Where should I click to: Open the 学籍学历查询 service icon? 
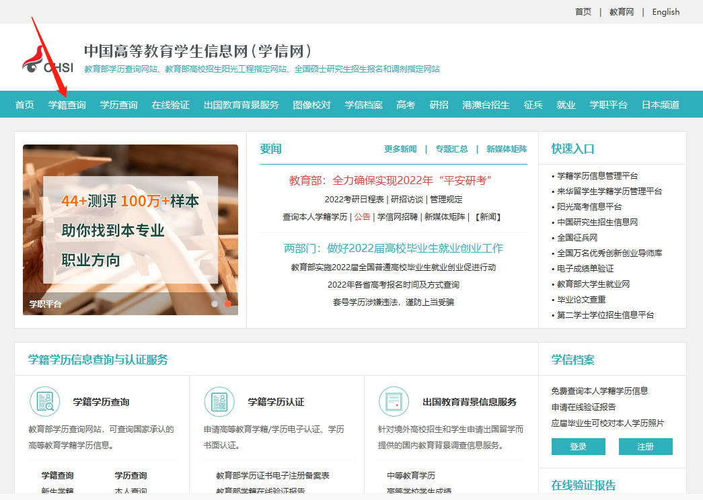45,401
